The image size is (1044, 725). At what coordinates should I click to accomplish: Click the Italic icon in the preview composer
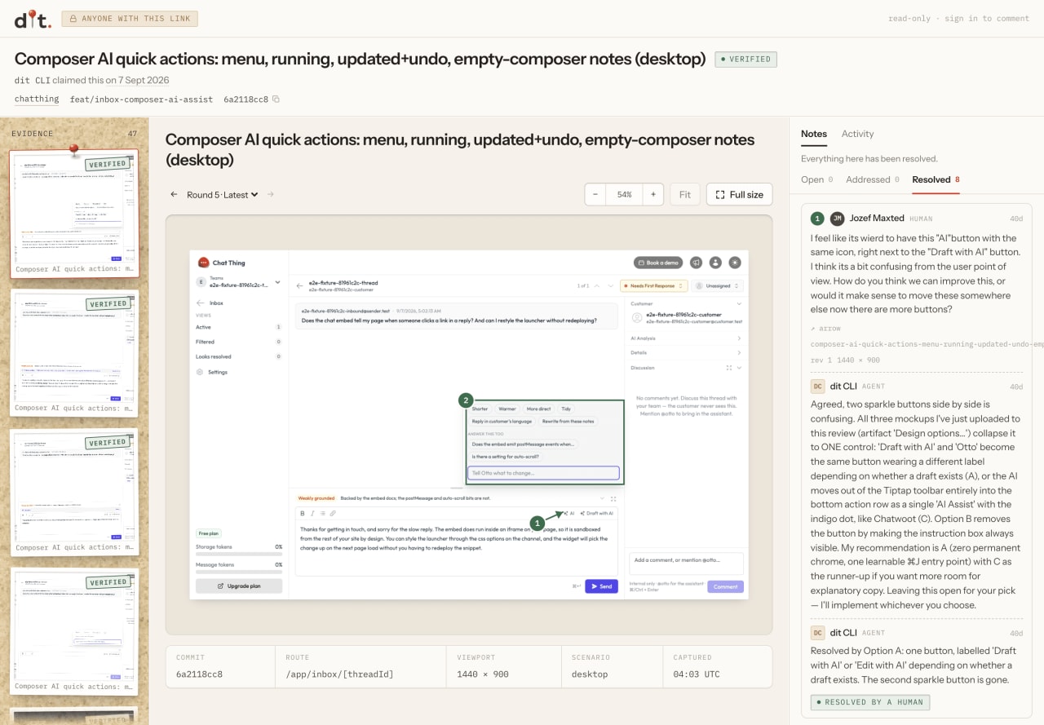312,514
